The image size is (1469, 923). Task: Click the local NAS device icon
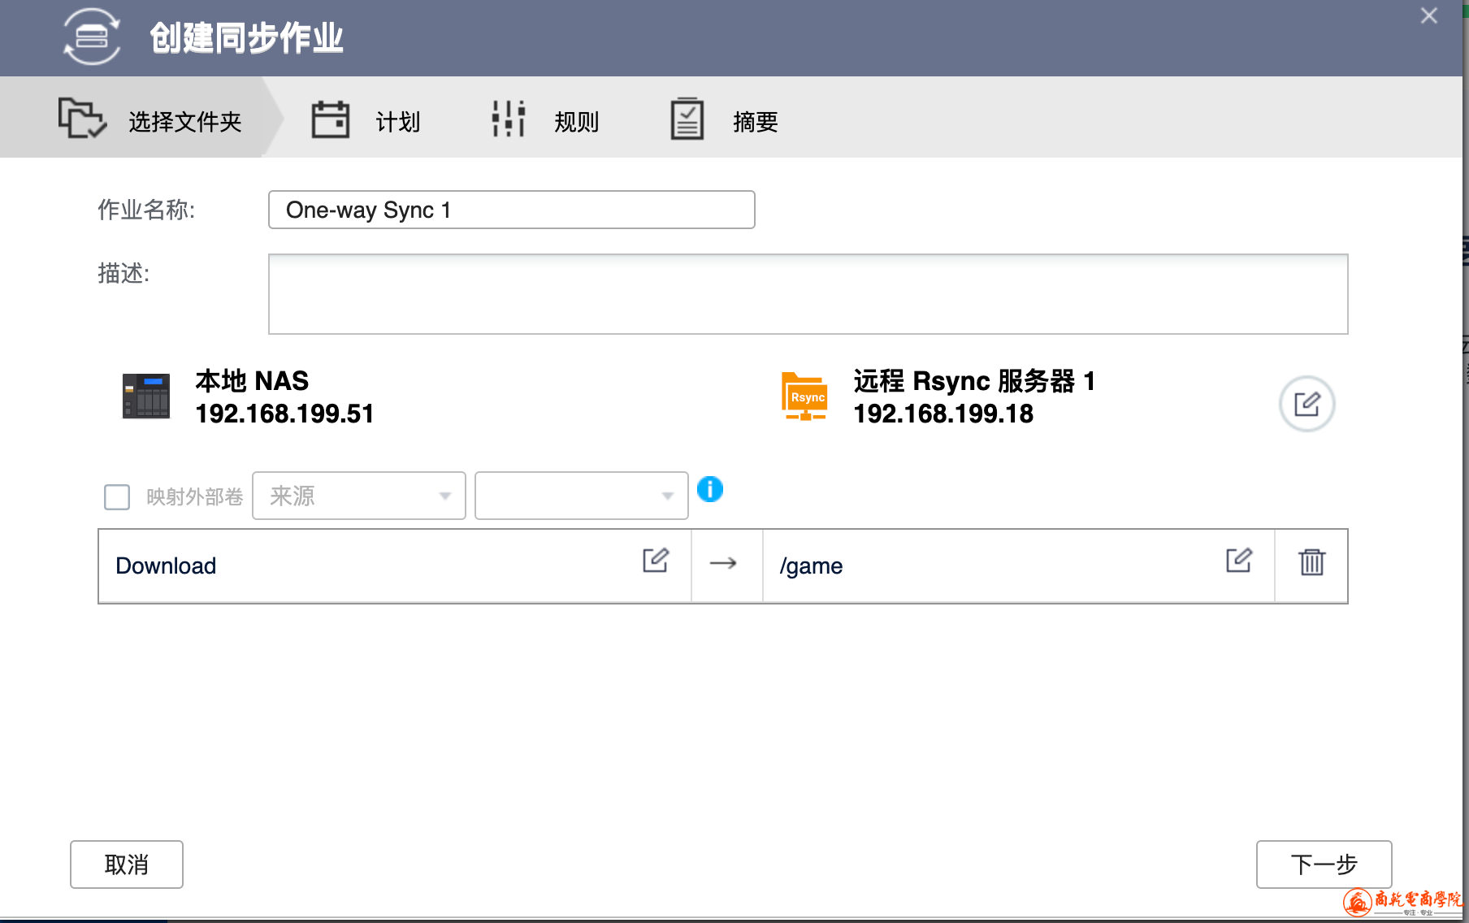pyautogui.click(x=146, y=396)
